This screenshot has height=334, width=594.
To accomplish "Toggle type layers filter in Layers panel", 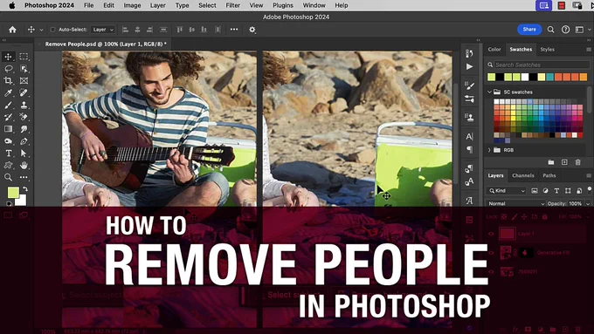I will 556,191.
